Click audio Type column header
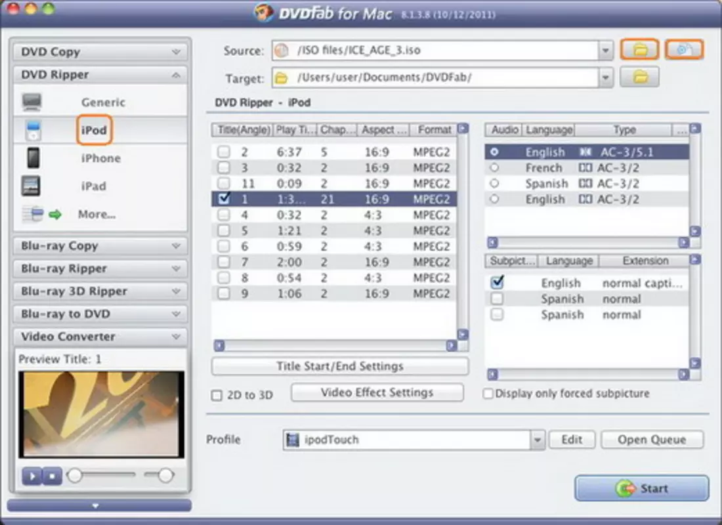 click(624, 130)
